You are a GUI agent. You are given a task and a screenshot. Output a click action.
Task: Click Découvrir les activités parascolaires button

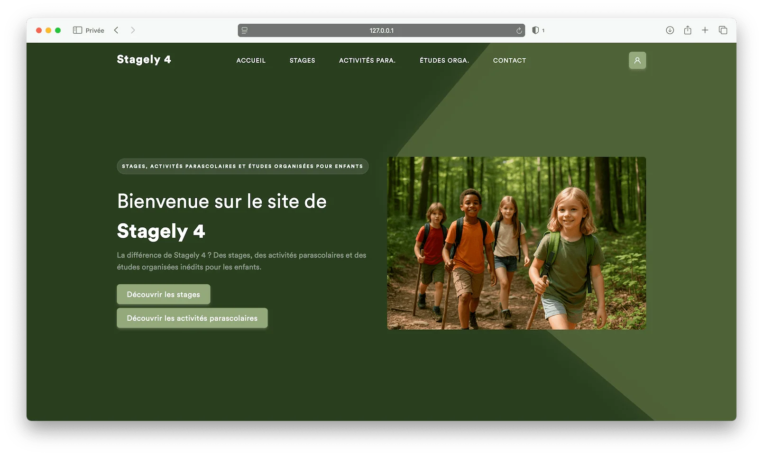[192, 318]
